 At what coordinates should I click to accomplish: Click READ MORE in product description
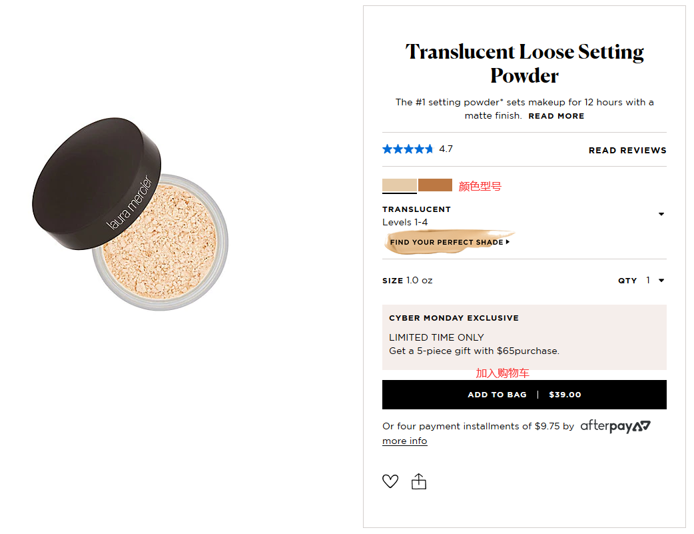tap(556, 116)
